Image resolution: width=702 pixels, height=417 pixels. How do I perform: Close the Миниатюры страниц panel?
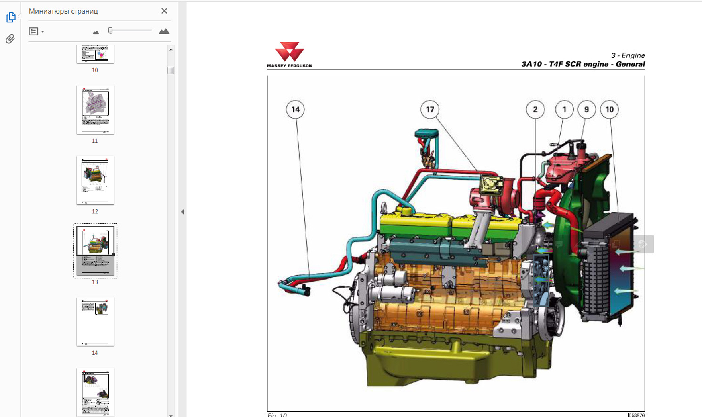click(164, 11)
